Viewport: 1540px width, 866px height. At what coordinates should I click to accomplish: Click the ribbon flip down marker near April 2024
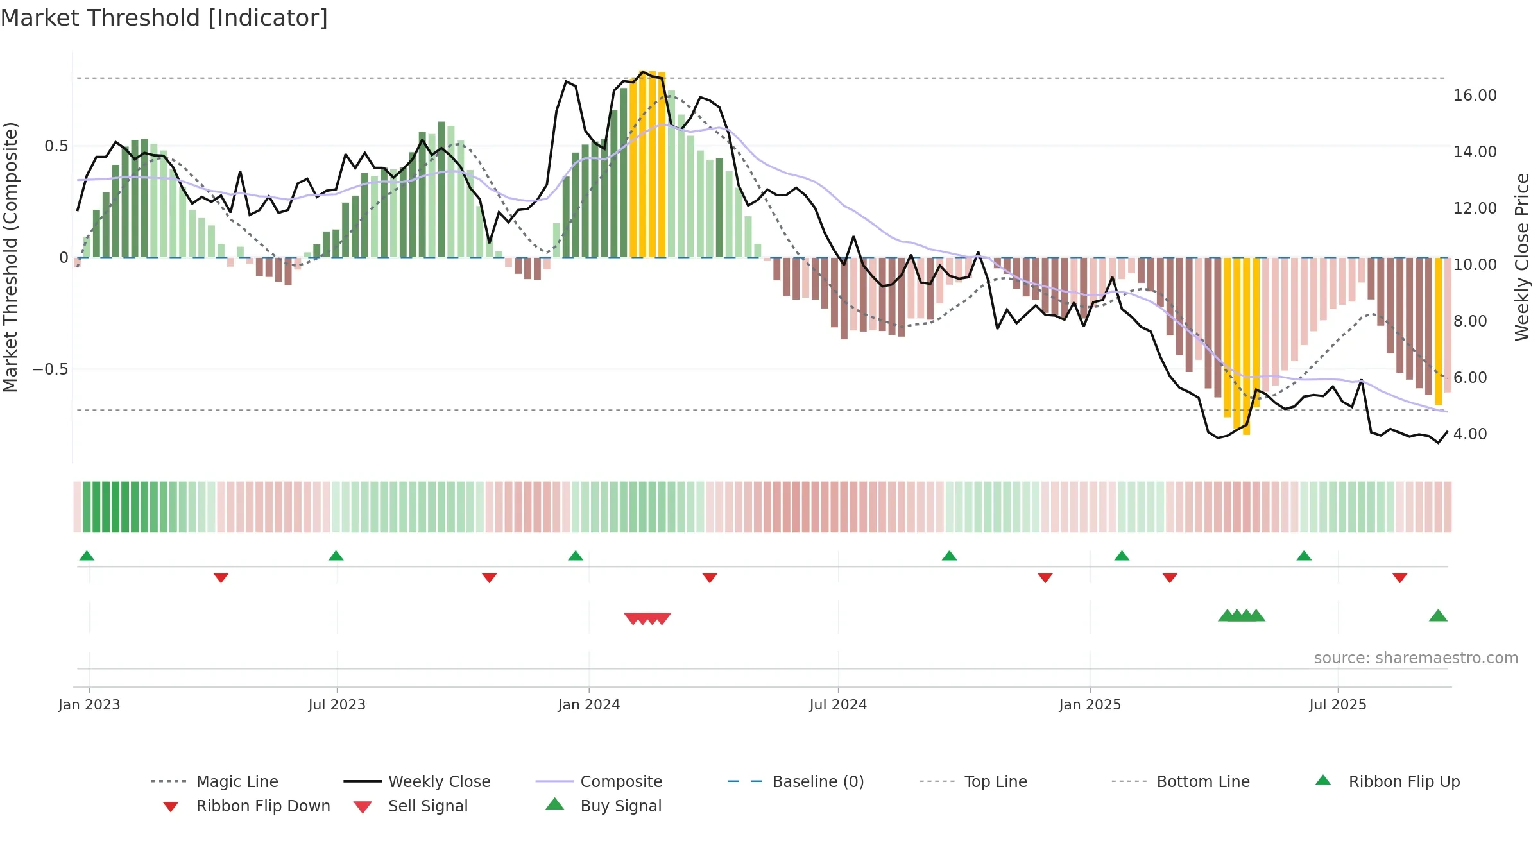coord(710,578)
